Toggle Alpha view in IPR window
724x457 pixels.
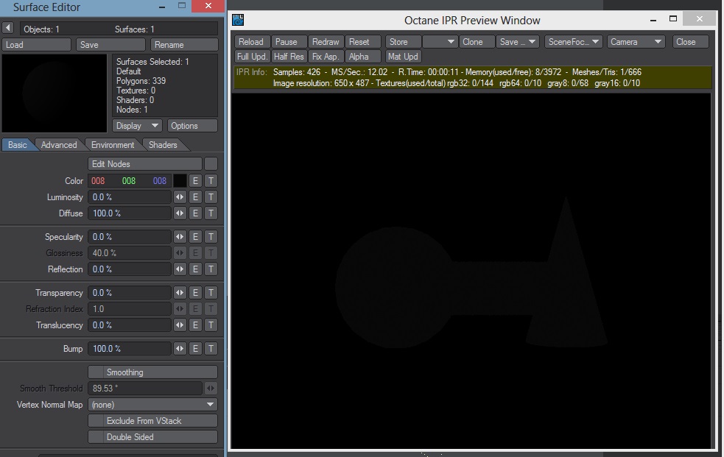click(363, 56)
